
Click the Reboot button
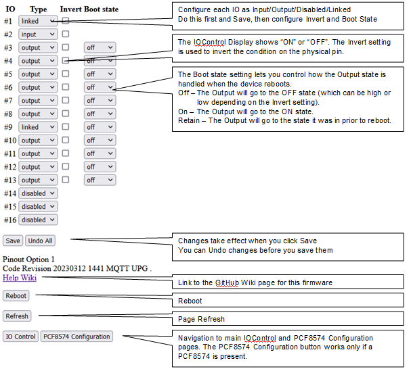pos(16,295)
